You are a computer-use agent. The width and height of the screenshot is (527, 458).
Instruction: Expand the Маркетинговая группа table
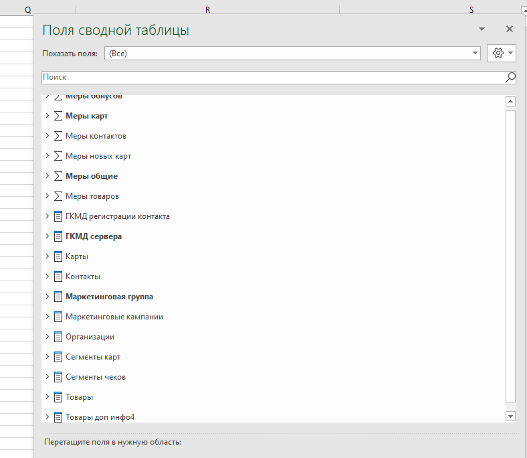click(x=47, y=297)
